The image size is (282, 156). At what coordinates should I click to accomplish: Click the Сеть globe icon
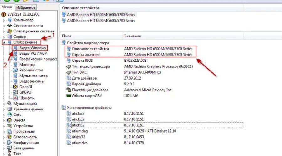click(x=9, y=115)
